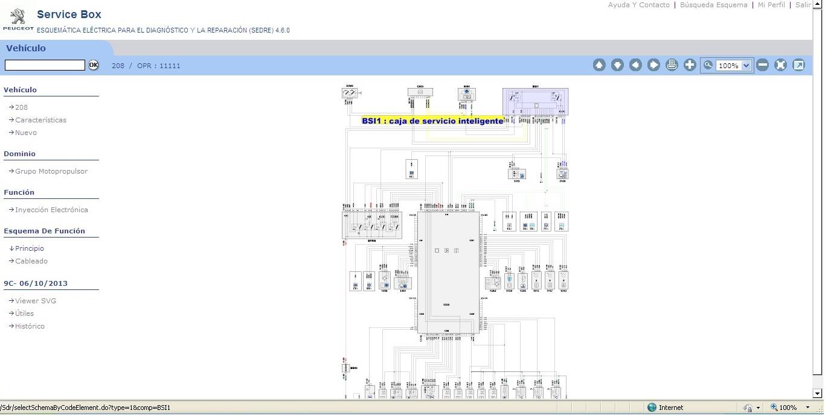Zoom in with the plus icon
The image size is (825, 416).
coord(690,65)
